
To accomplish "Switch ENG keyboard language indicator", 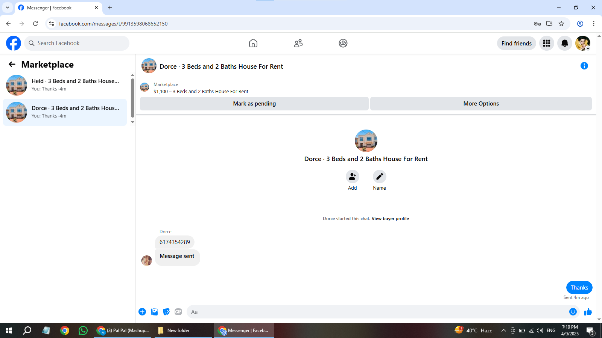I will point(551,330).
